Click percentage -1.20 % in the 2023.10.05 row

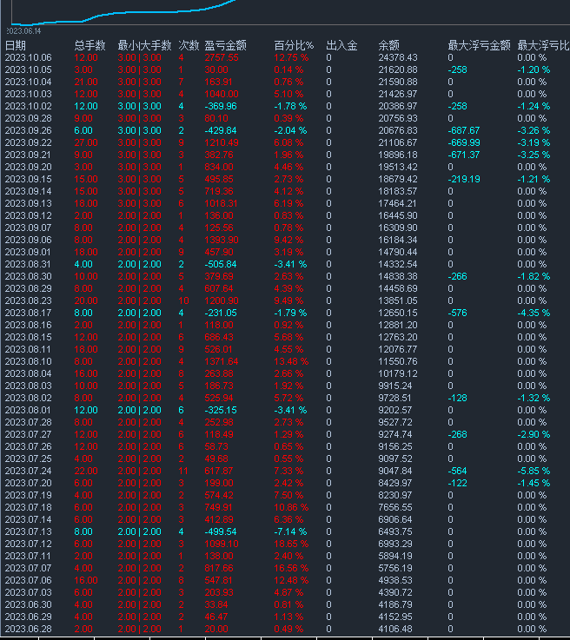click(x=534, y=69)
